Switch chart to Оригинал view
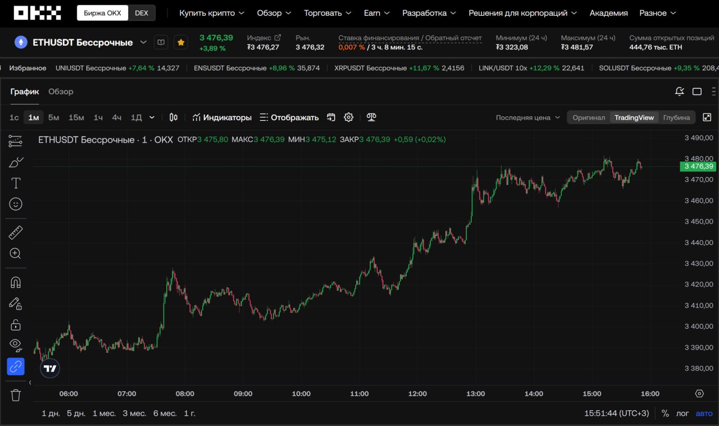 coord(589,117)
